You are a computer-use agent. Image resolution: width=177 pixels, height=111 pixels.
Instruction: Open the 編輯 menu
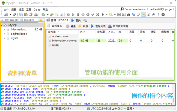(14, 10)
